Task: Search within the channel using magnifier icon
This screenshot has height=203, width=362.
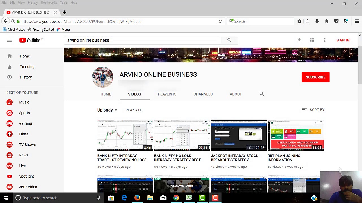Action: [262, 94]
